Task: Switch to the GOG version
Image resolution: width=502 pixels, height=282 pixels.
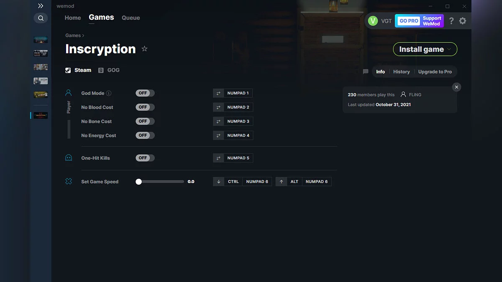Action: tap(109, 70)
